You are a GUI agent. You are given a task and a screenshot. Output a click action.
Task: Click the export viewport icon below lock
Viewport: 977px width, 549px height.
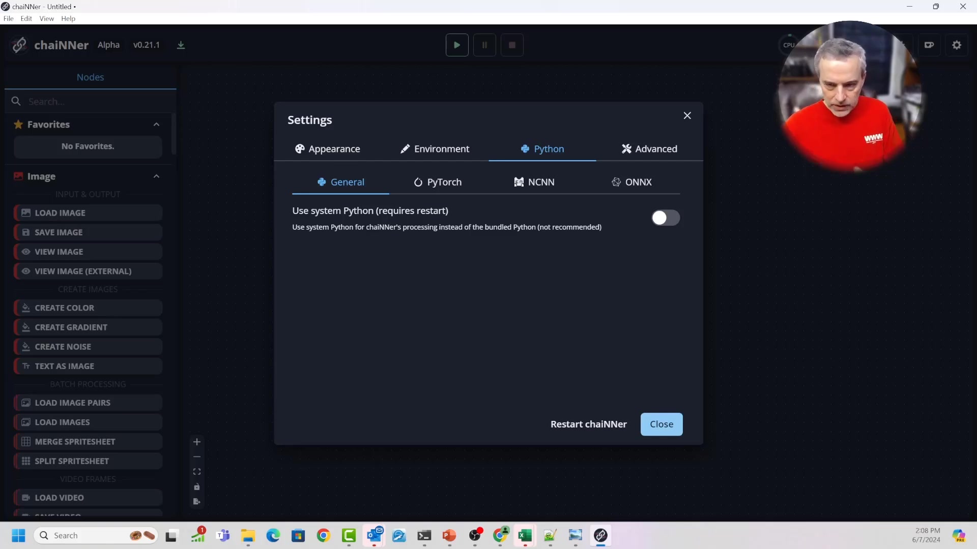pos(197,502)
